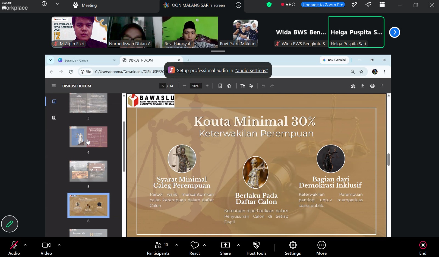Expand the share options caret
This screenshot has height=257, width=439.
pos(238,245)
